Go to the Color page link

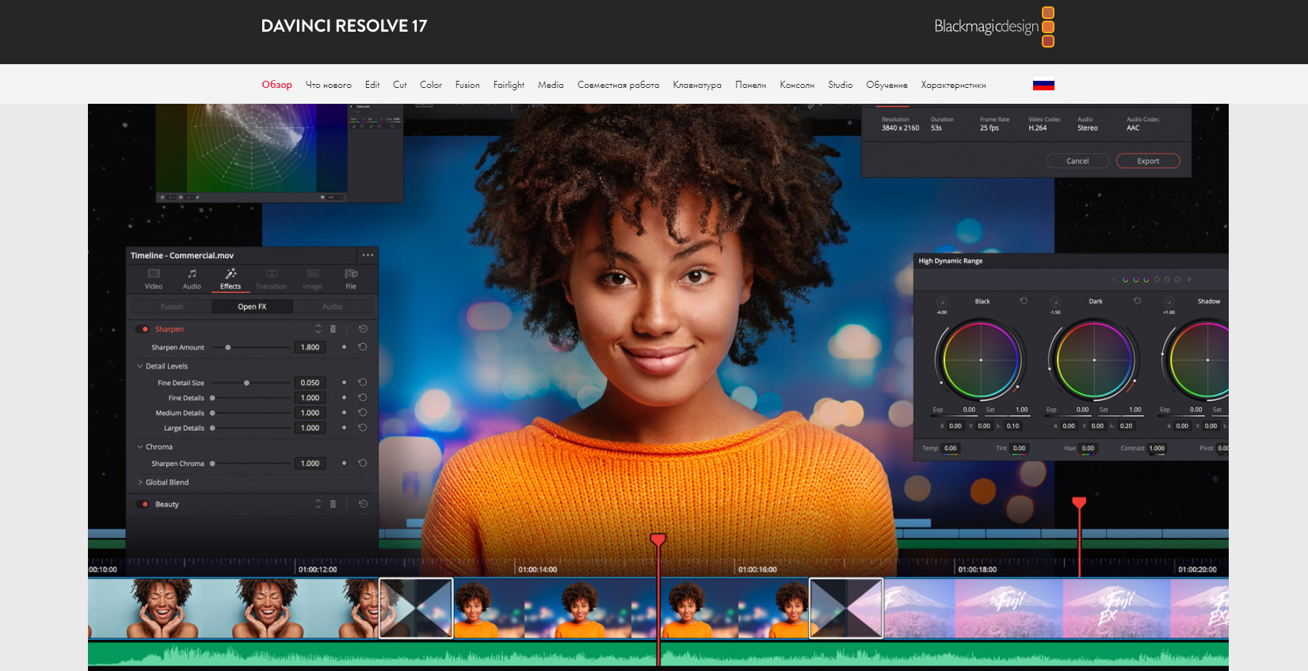(x=431, y=85)
